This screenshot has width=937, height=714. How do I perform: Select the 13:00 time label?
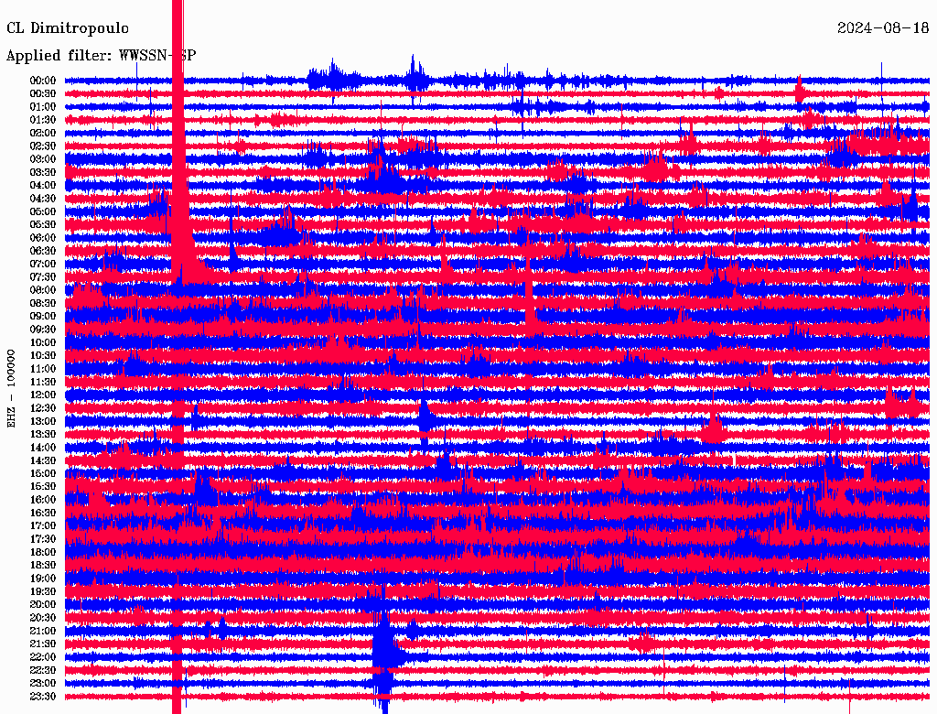click(43, 422)
